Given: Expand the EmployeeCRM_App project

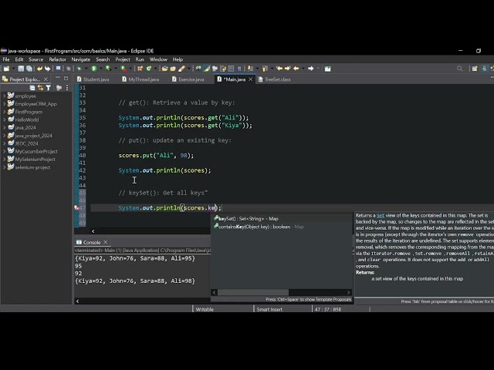Looking at the screenshot, I should (4, 104).
